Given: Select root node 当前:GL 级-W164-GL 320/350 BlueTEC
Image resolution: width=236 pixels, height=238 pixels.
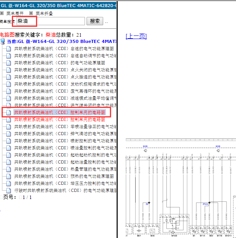Looking at the screenshot, I should pyautogui.click(x=62, y=41).
